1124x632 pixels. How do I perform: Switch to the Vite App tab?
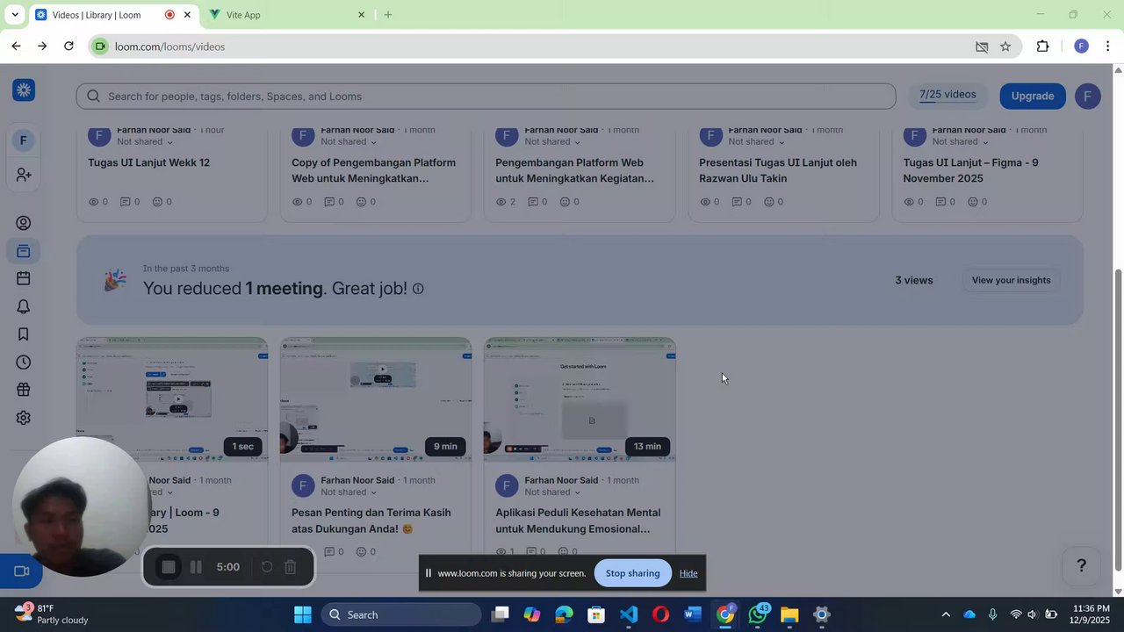point(286,15)
